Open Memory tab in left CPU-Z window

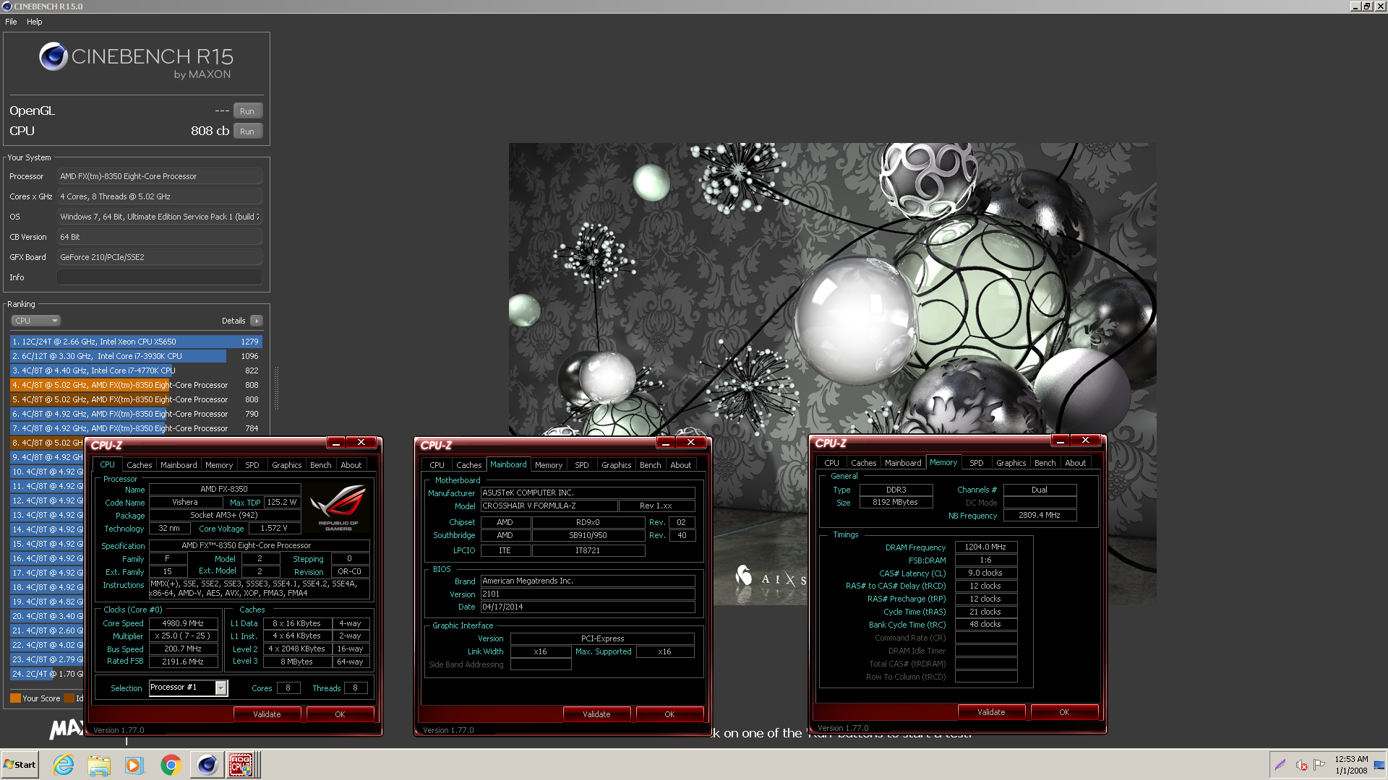pos(219,465)
